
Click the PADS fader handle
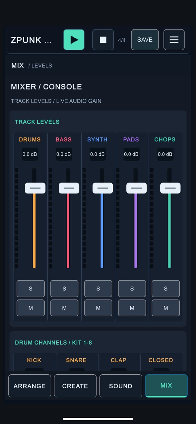137,188
